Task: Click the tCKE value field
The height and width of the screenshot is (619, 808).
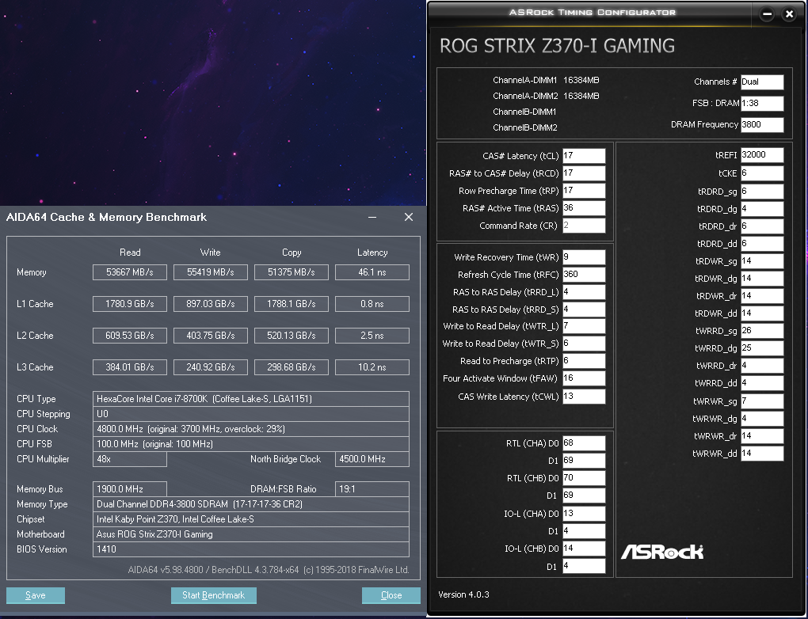Action: click(x=762, y=173)
